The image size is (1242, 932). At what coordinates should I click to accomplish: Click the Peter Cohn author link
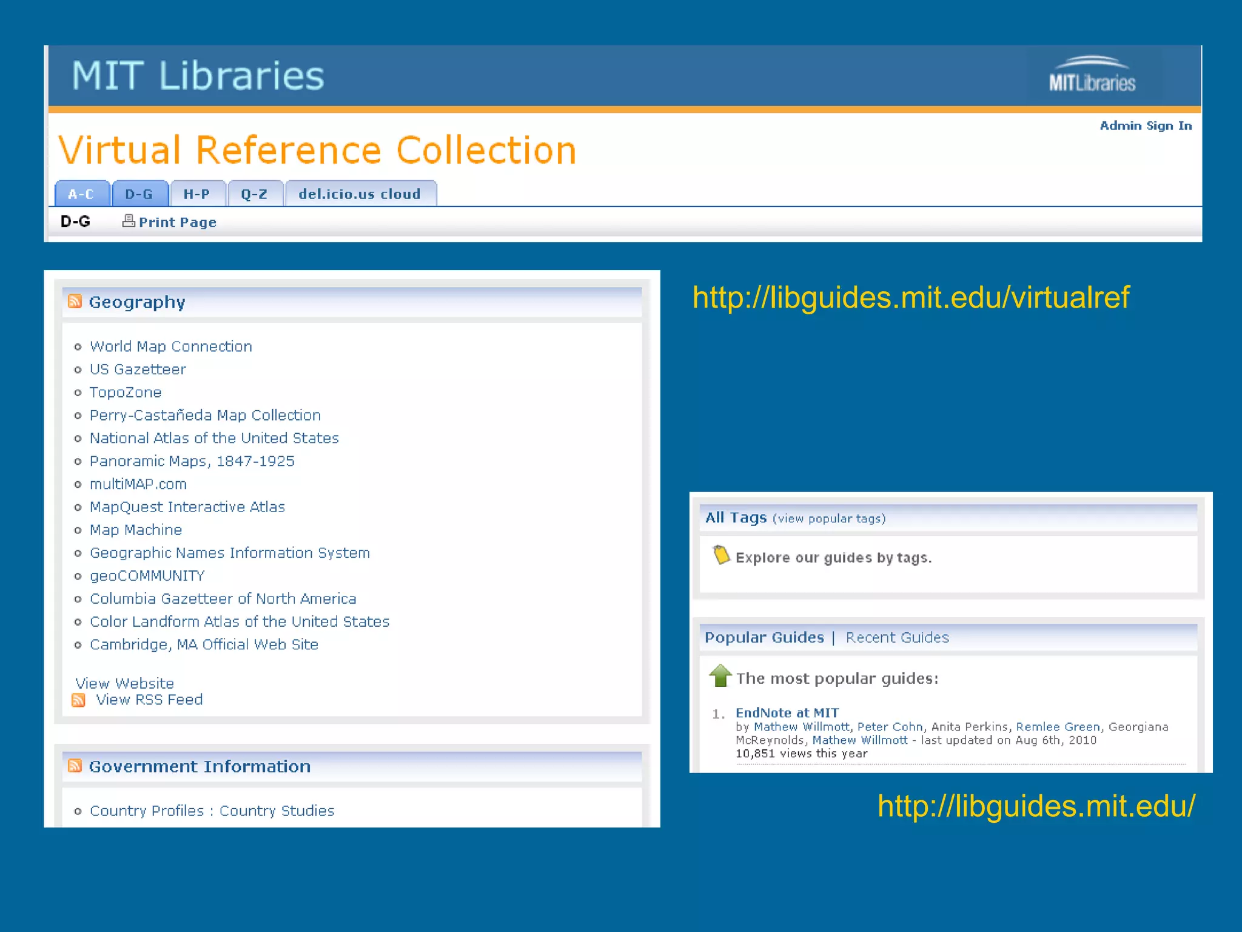click(x=890, y=727)
